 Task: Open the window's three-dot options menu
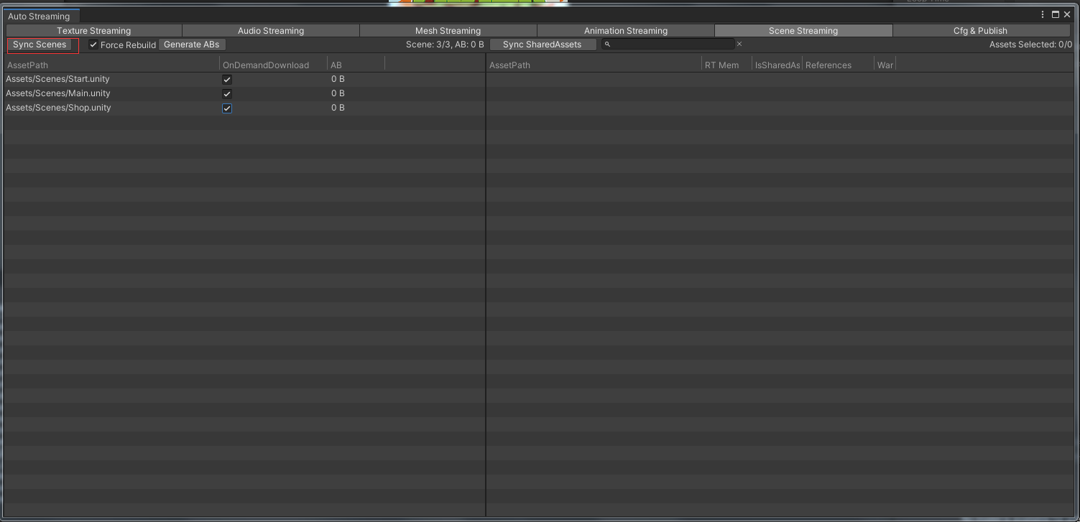pos(1043,14)
